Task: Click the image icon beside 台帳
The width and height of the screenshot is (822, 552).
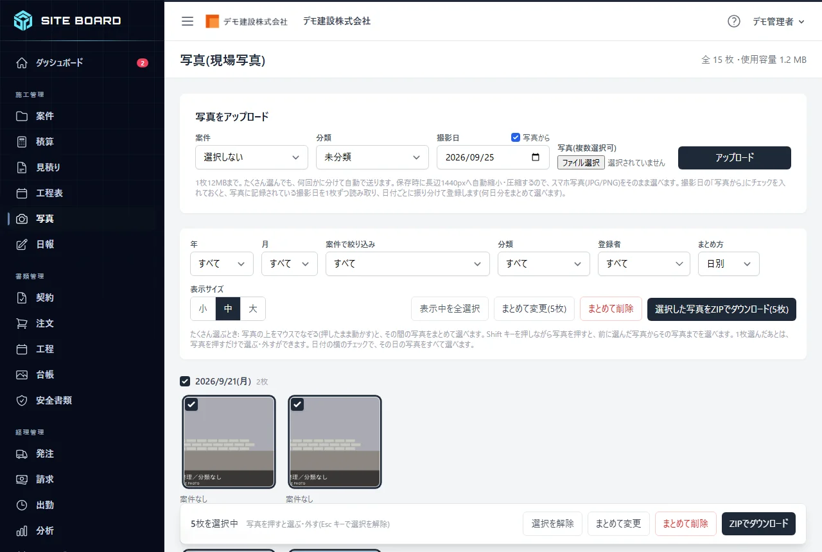Action: click(x=22, y=375)
